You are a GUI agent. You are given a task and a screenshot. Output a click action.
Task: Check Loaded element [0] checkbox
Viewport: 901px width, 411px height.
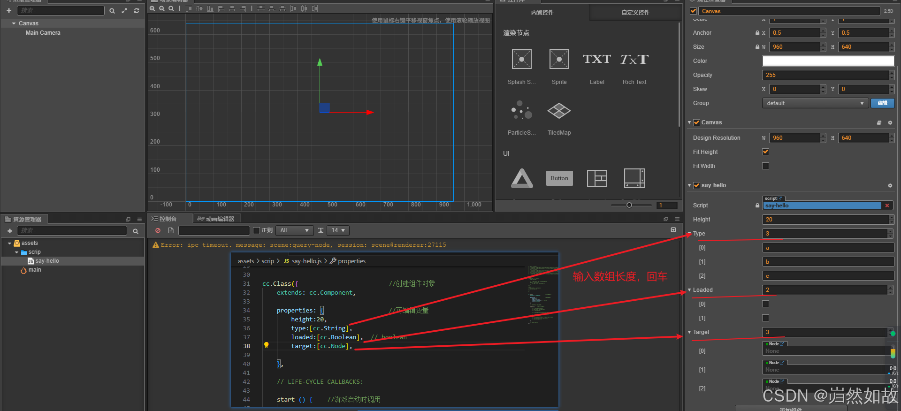click(765, 304)
